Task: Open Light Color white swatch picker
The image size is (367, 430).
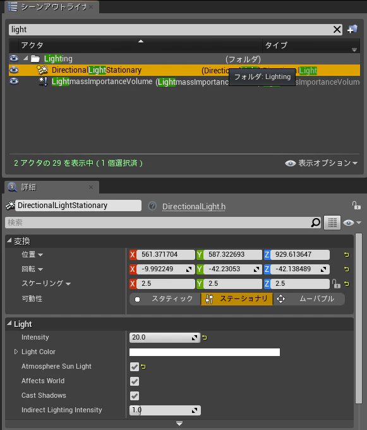Action: pyautogui.click(x=205, y=352)
